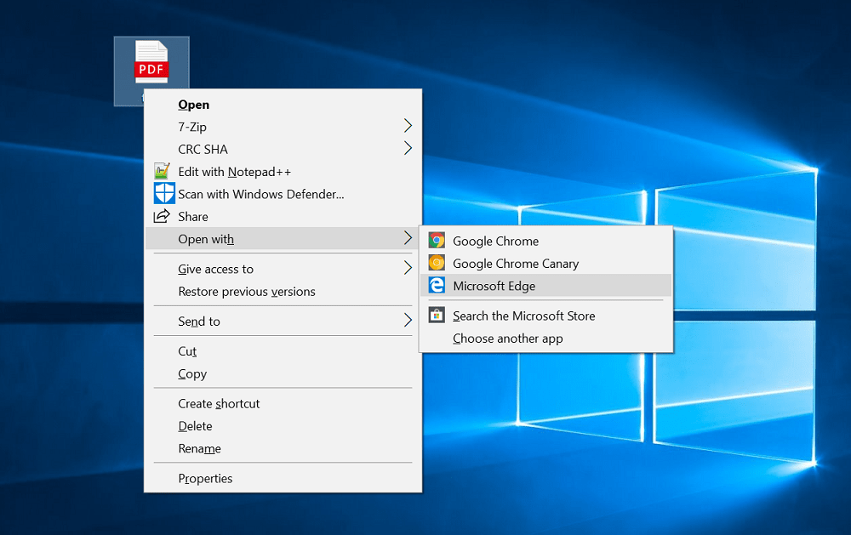Image resolution: width=851 pixels, height=535 pixels.
Task: Choose Cut from the context menu
Action: (x=283, y=351)
